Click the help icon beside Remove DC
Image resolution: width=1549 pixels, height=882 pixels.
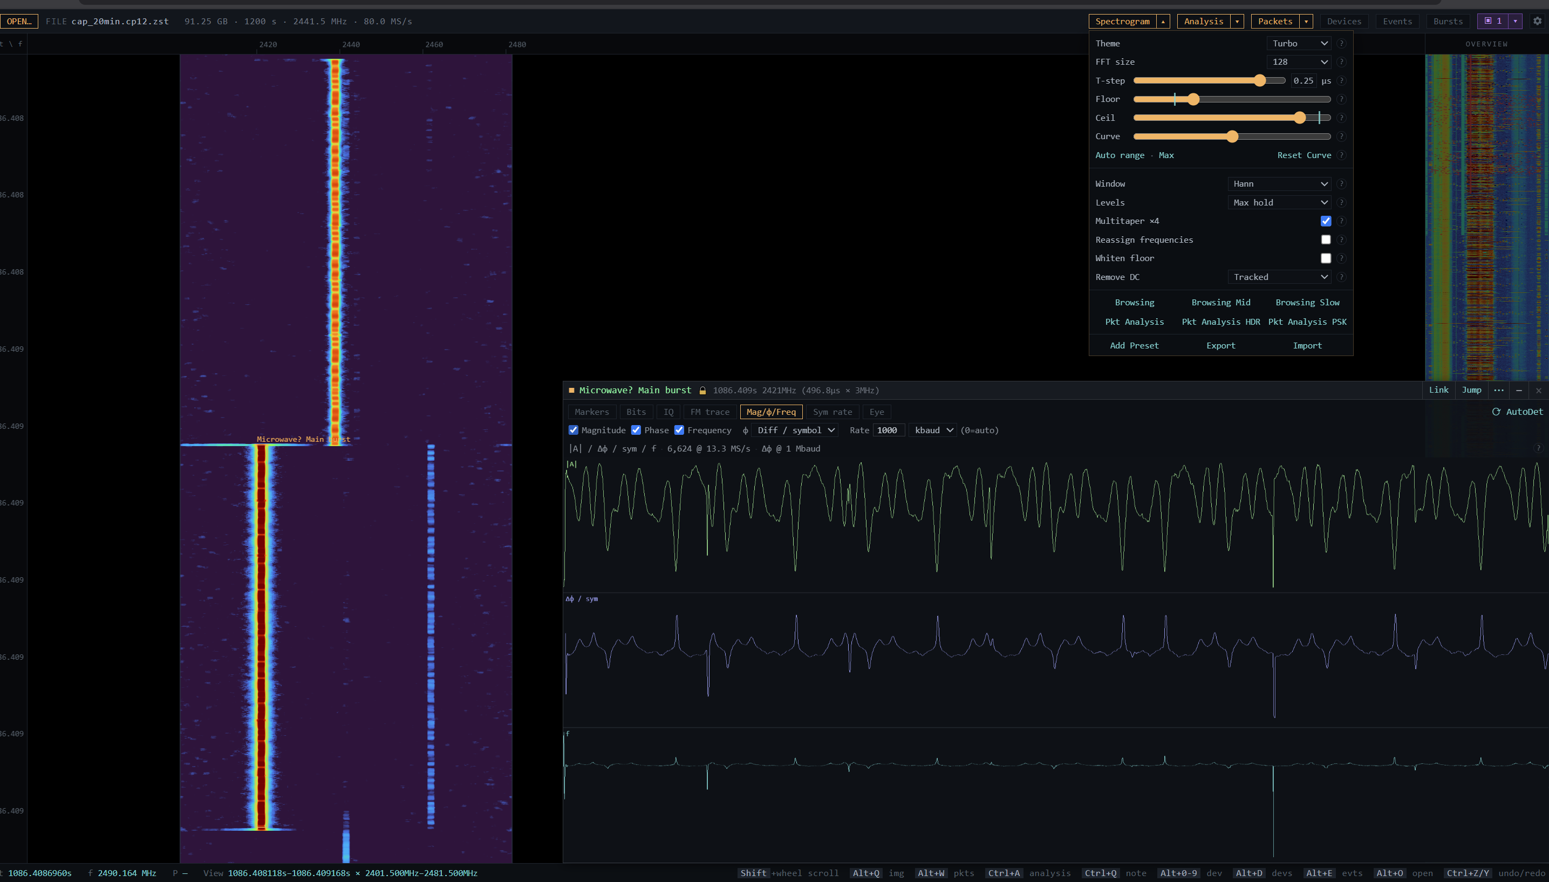pos(1341,277)
